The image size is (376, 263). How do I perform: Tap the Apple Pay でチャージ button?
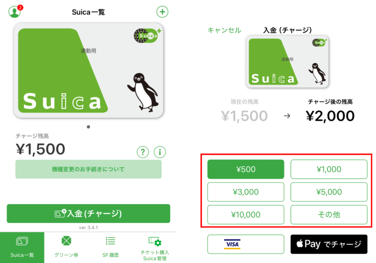pyautogui.click(x=329, y=244)
